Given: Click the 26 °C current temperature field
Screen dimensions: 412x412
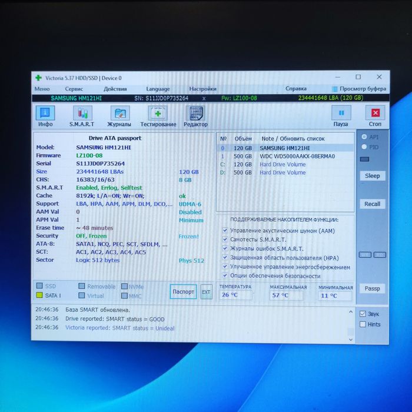Looking at the screenshot, I should click(x=235, y=295).
